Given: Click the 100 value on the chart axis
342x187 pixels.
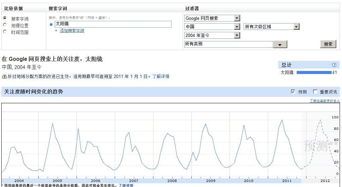Looking at the screenshot, I should (x=335, y=117).
